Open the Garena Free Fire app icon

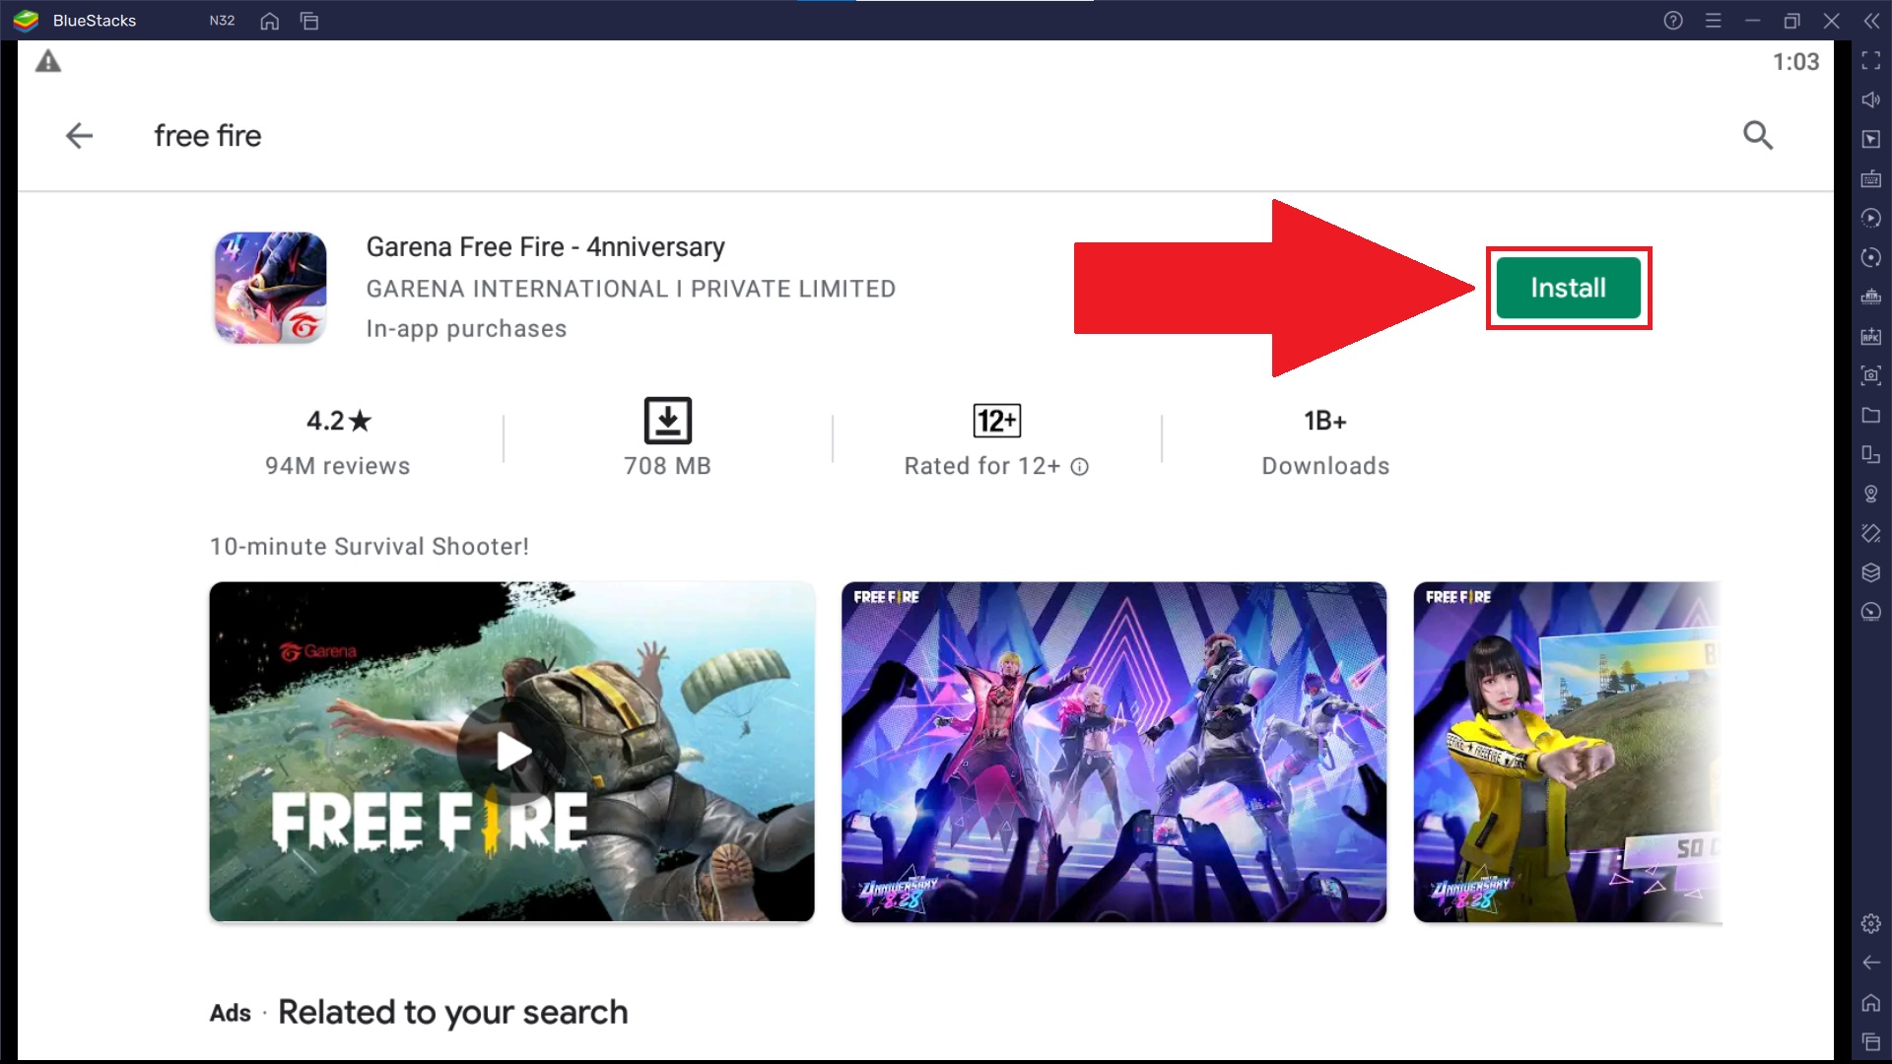click(x=271, y=288)
